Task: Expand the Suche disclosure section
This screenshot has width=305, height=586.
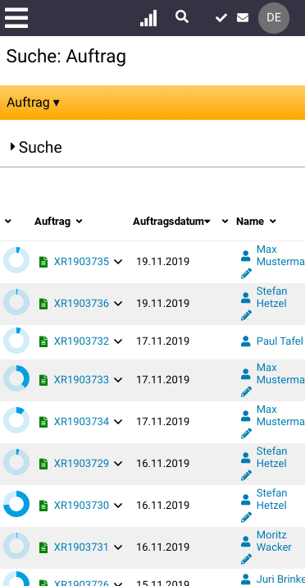Action: (36, 147)
